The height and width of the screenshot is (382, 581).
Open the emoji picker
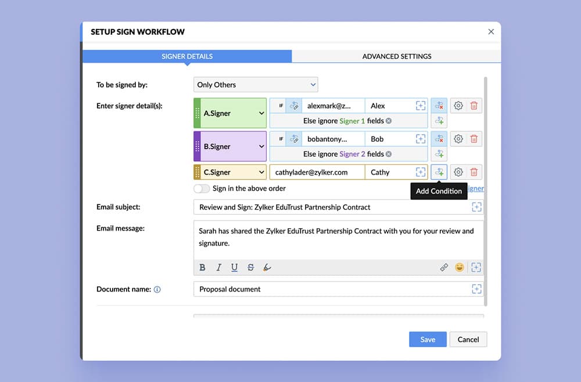point(460,267)
